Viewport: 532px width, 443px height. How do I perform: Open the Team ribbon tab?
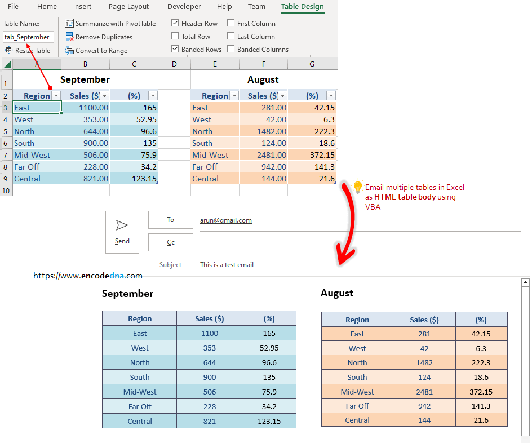256,7
